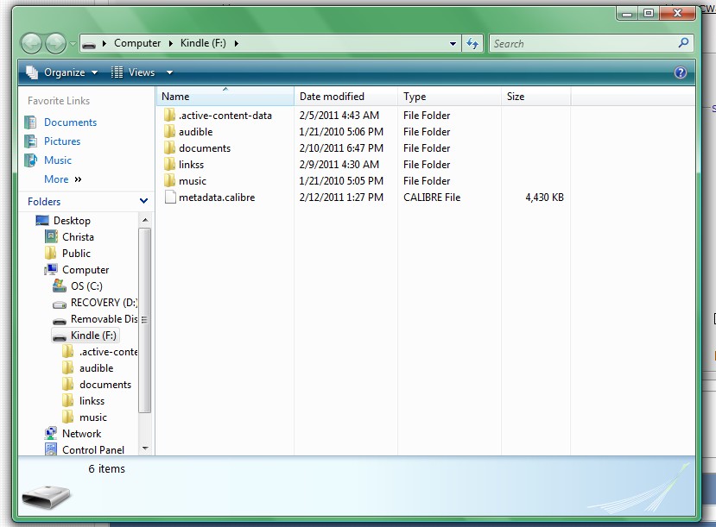Click the folder tree scrollbar down arrow

pos(145,449)
